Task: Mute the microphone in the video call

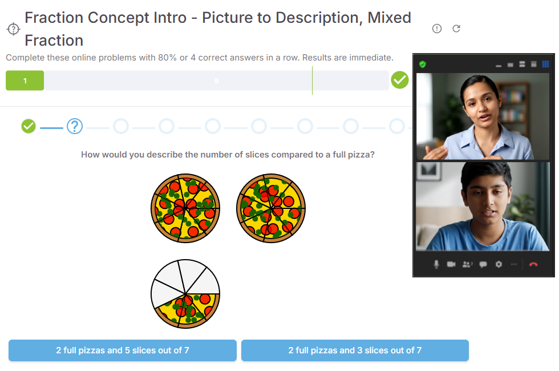Action: 436,264
